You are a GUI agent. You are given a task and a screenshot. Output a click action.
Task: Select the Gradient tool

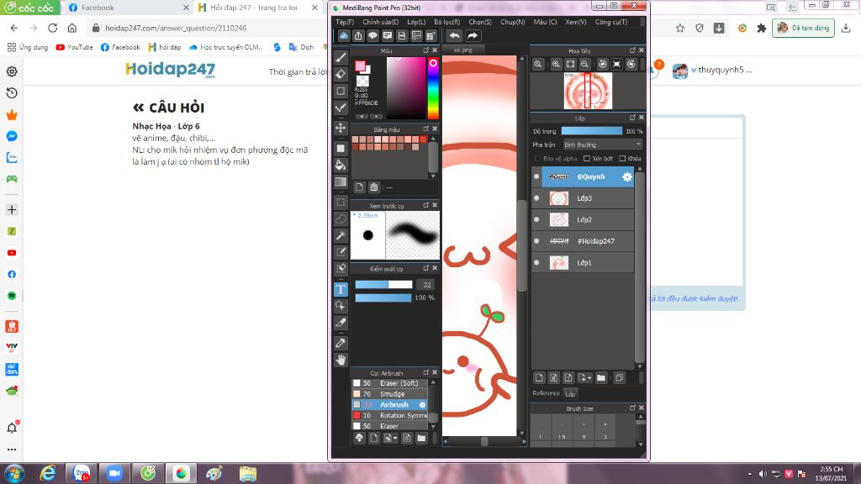pos(341,181)
